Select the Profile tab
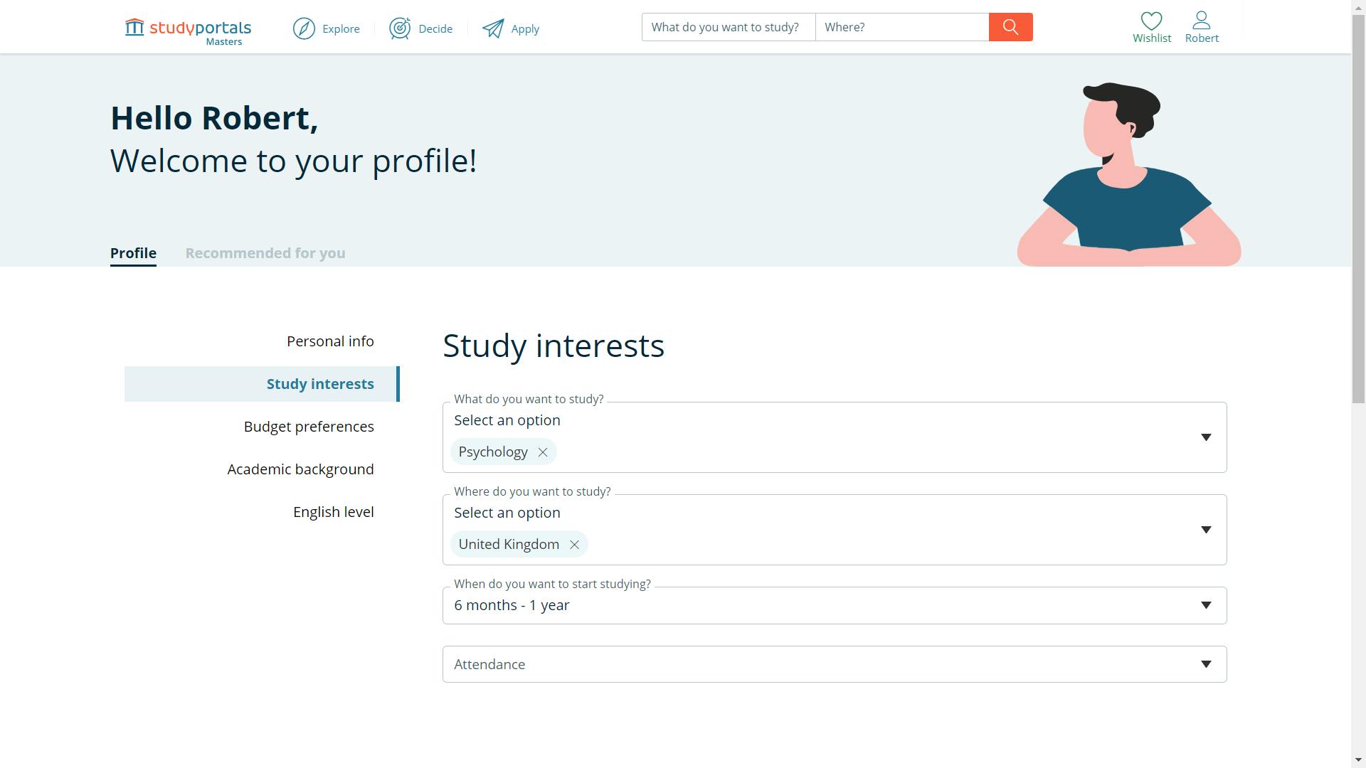 pos(133,253)
